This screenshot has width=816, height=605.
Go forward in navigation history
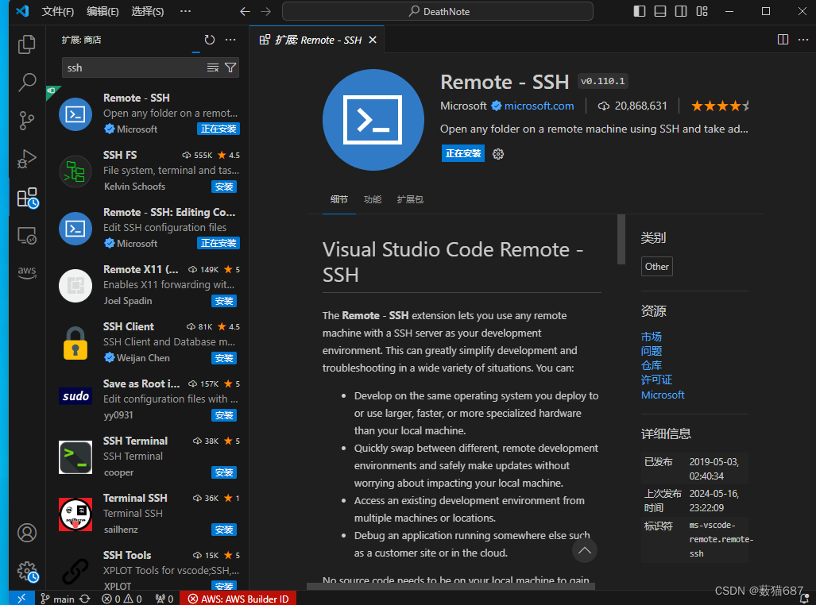click(x=266, y=11)
